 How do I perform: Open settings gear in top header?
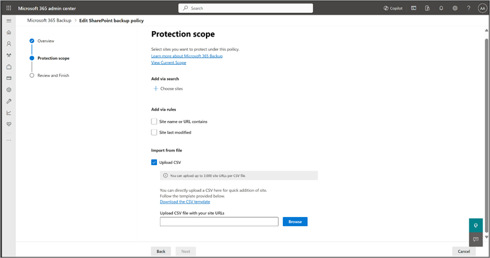click(455, 8)
